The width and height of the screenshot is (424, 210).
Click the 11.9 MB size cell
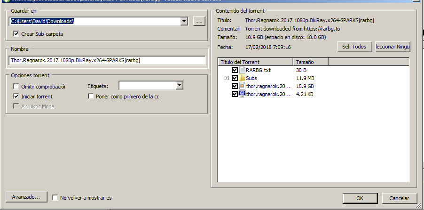tap(305, 78)
